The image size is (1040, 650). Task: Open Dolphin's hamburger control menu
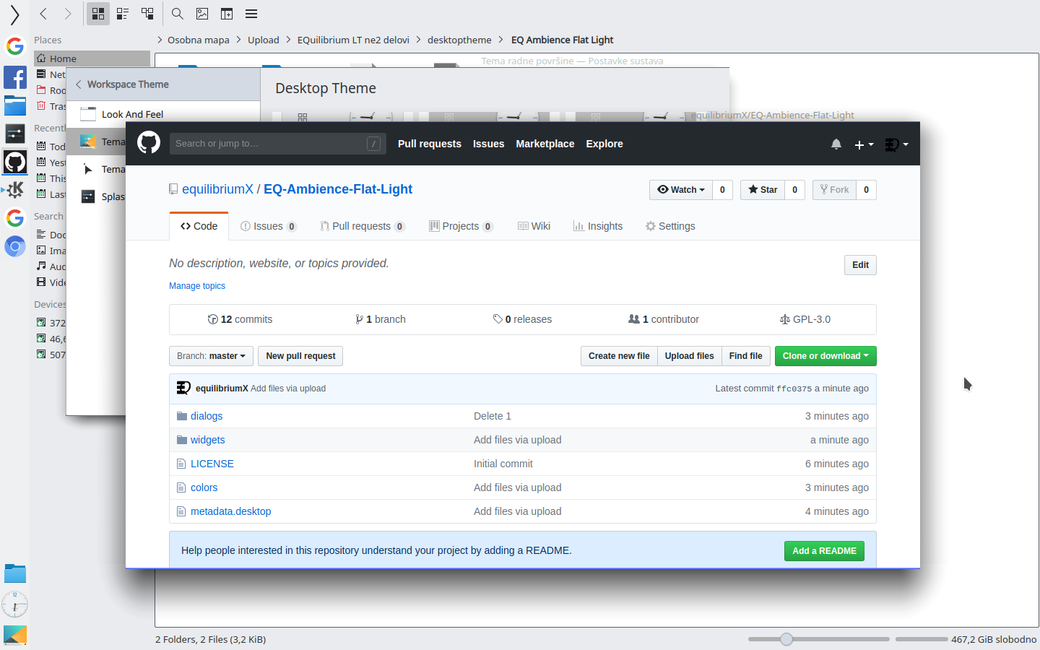click(251, 14)
